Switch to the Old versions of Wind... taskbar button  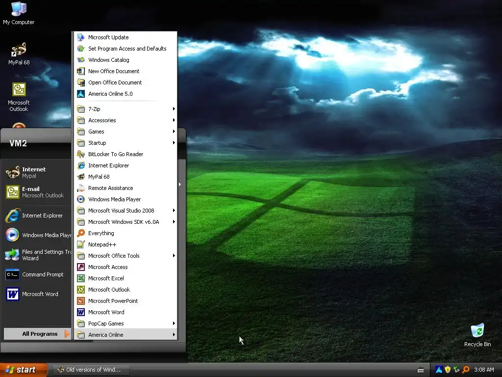(91, 370)
